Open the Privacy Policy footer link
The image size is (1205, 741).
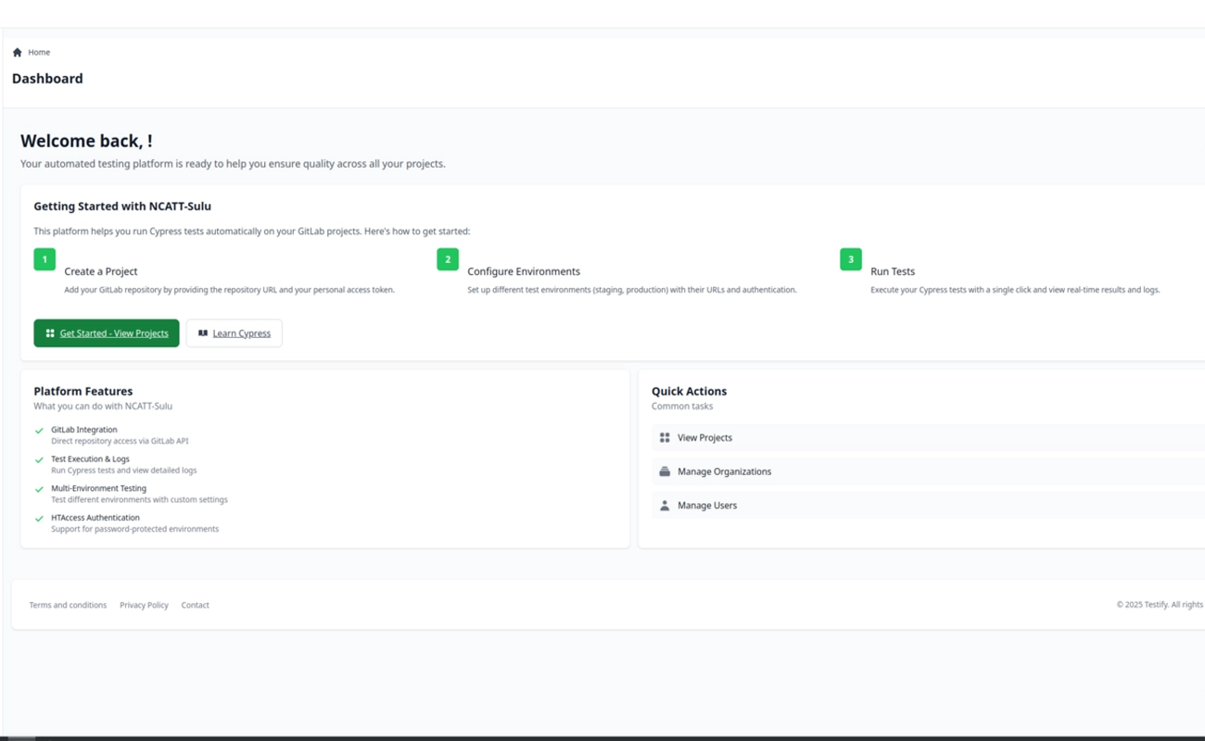pos(144,605)
